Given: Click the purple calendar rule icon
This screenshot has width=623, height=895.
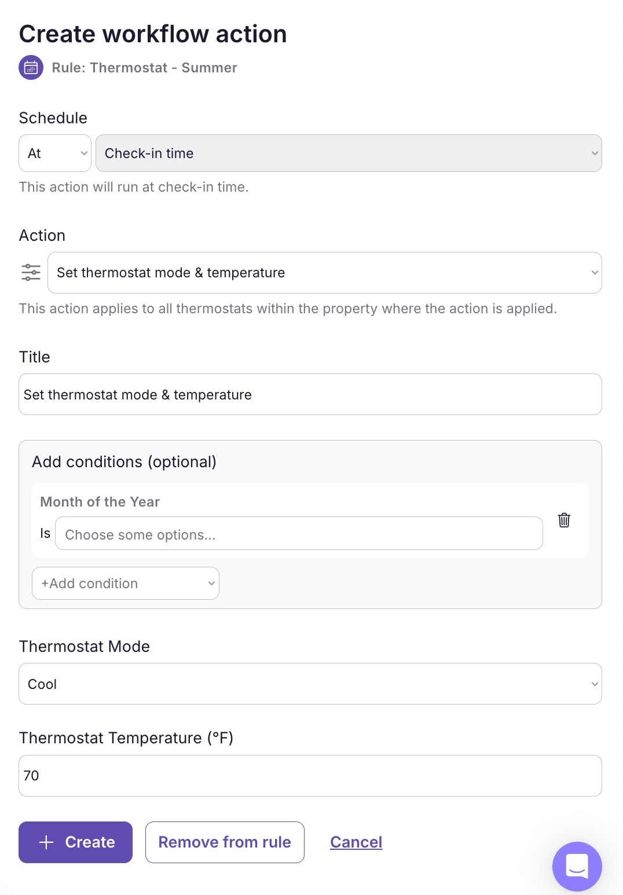Looking at the screenshot, I should pyautogui.click(x=31, y=68).
